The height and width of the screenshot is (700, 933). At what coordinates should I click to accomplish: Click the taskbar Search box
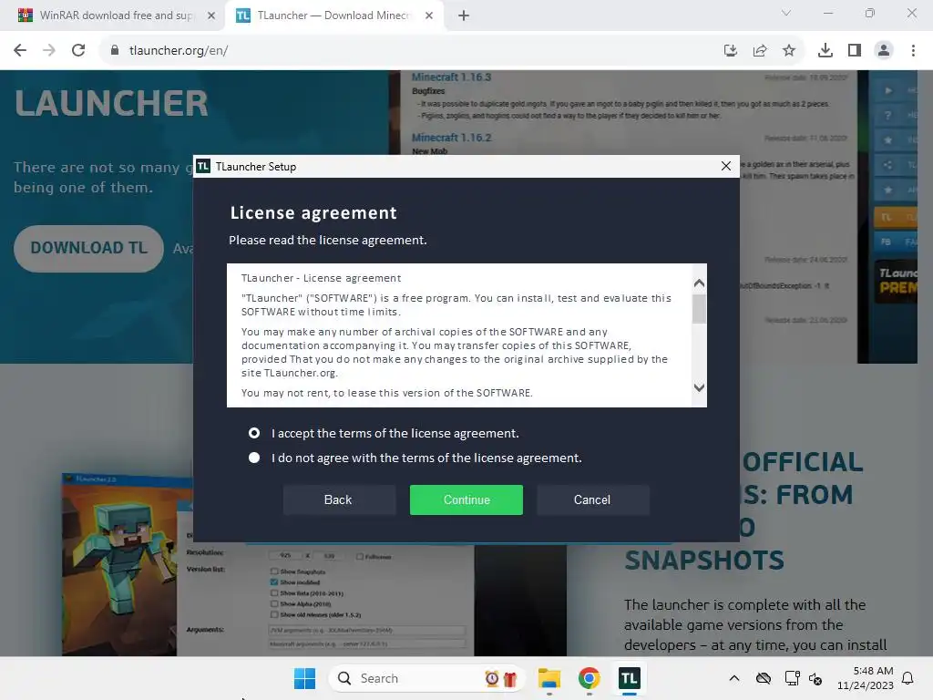point(426,678)
